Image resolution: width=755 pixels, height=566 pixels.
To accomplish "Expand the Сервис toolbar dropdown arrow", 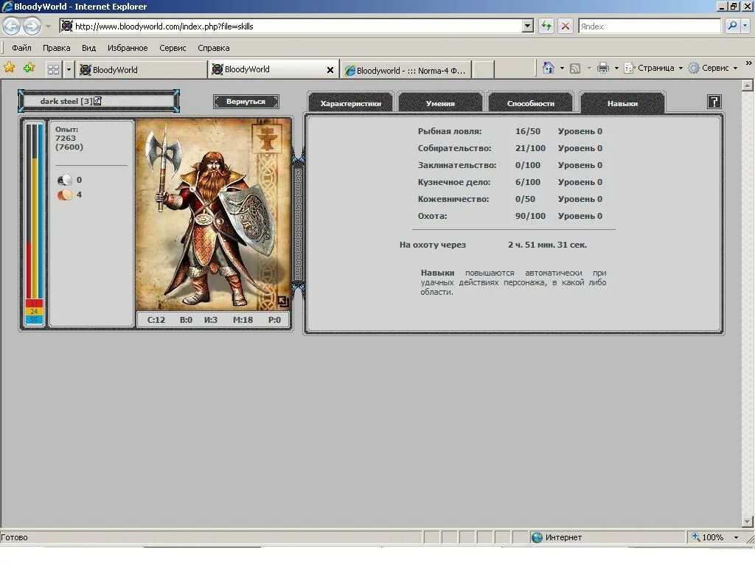I will coord(735,69).
